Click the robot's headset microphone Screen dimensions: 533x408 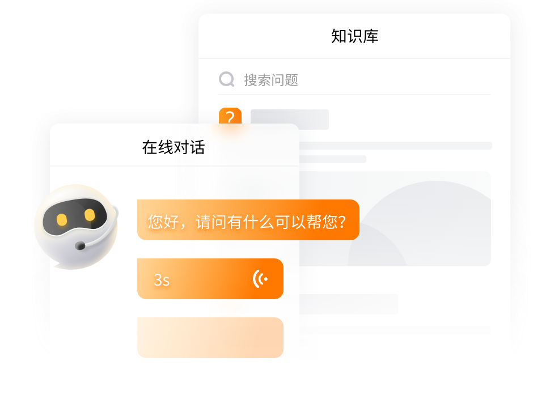tap(80, 245)
